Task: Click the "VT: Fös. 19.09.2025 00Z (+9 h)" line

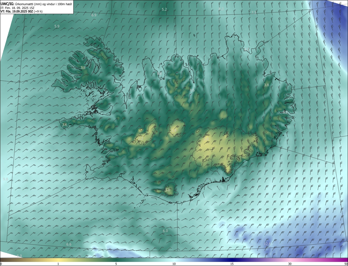Action: click(21, 11)
